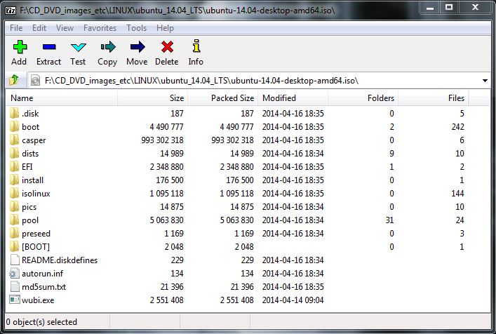This screenshot has width=496, height=334.
Task: Select the isolinux folder icon
Action: (x=14, y=193)
